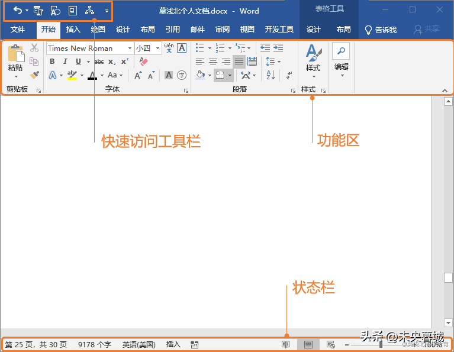
Task: Apply the black font color
Action: click(x=92, y=76)
